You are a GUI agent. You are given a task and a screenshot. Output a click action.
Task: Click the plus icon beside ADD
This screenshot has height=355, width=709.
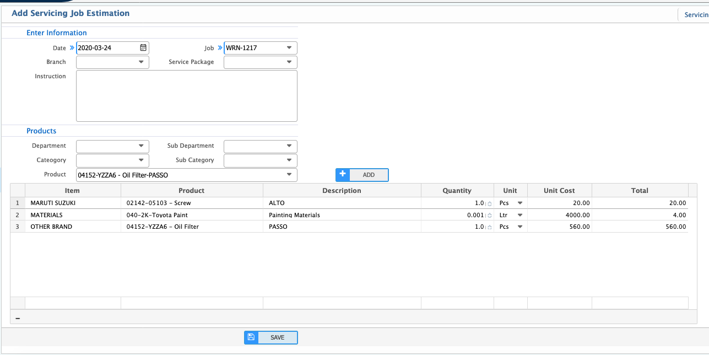pyautogui.click(x=342, y=174)
